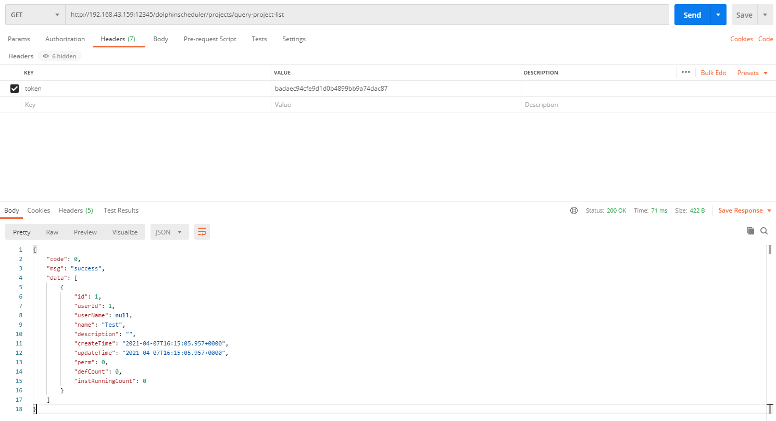Image resolution: width=776 pixels, height=421 pixels.
Task: Open Bulk Edit for the headers
Action: [x=714, y=72]
